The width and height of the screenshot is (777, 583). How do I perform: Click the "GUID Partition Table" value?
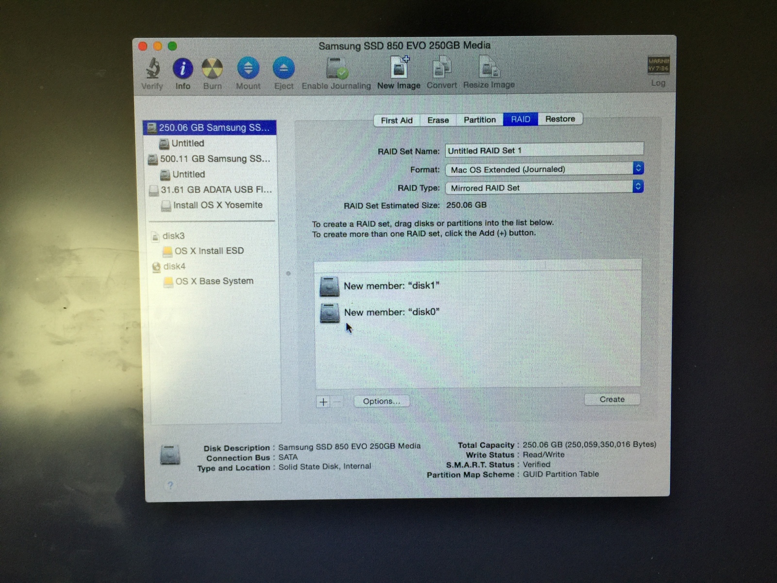tap(561, 474)
